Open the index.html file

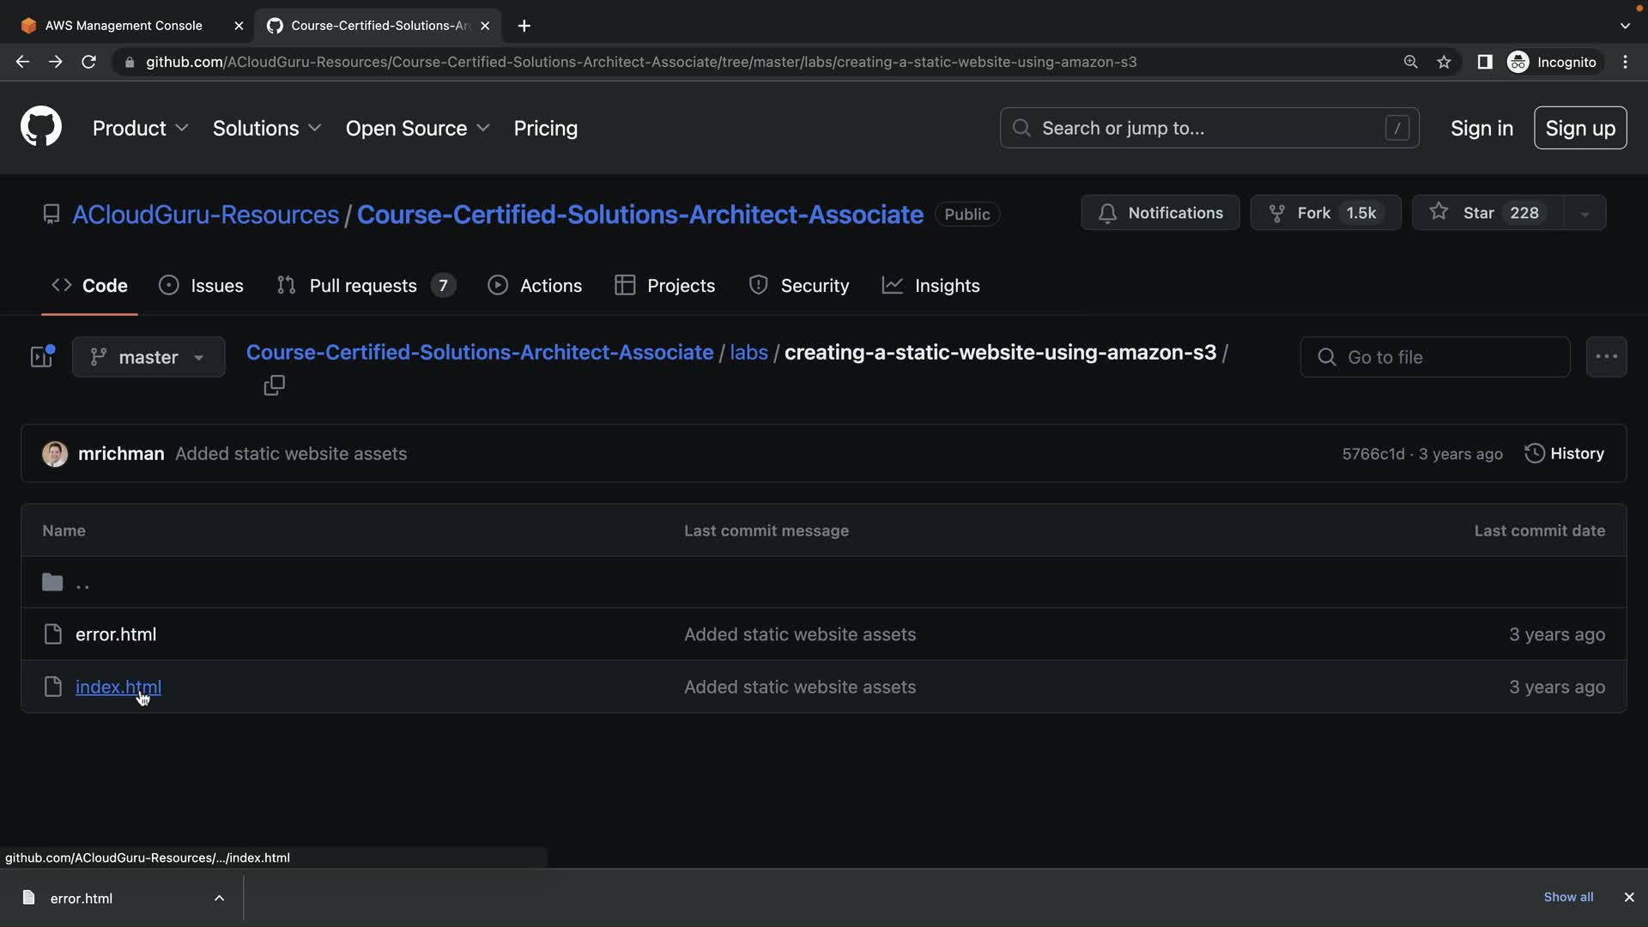[x=118, y=687]
